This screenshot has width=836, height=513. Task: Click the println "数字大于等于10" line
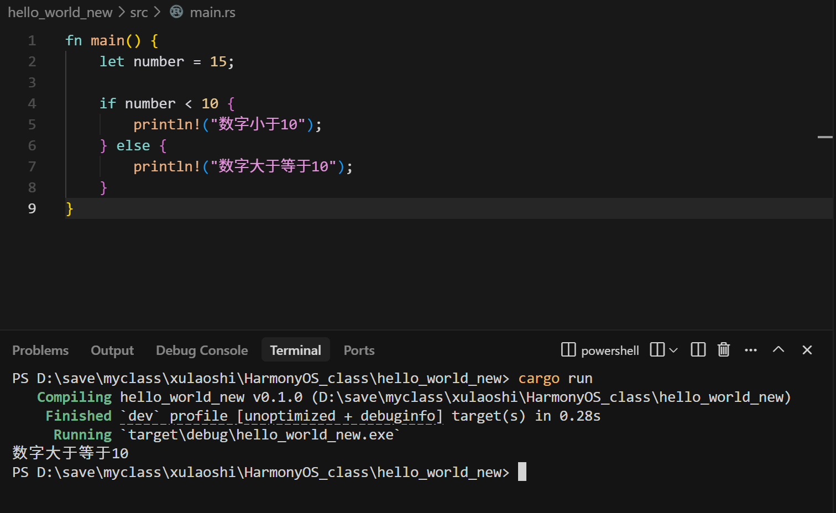click(243, 166)
